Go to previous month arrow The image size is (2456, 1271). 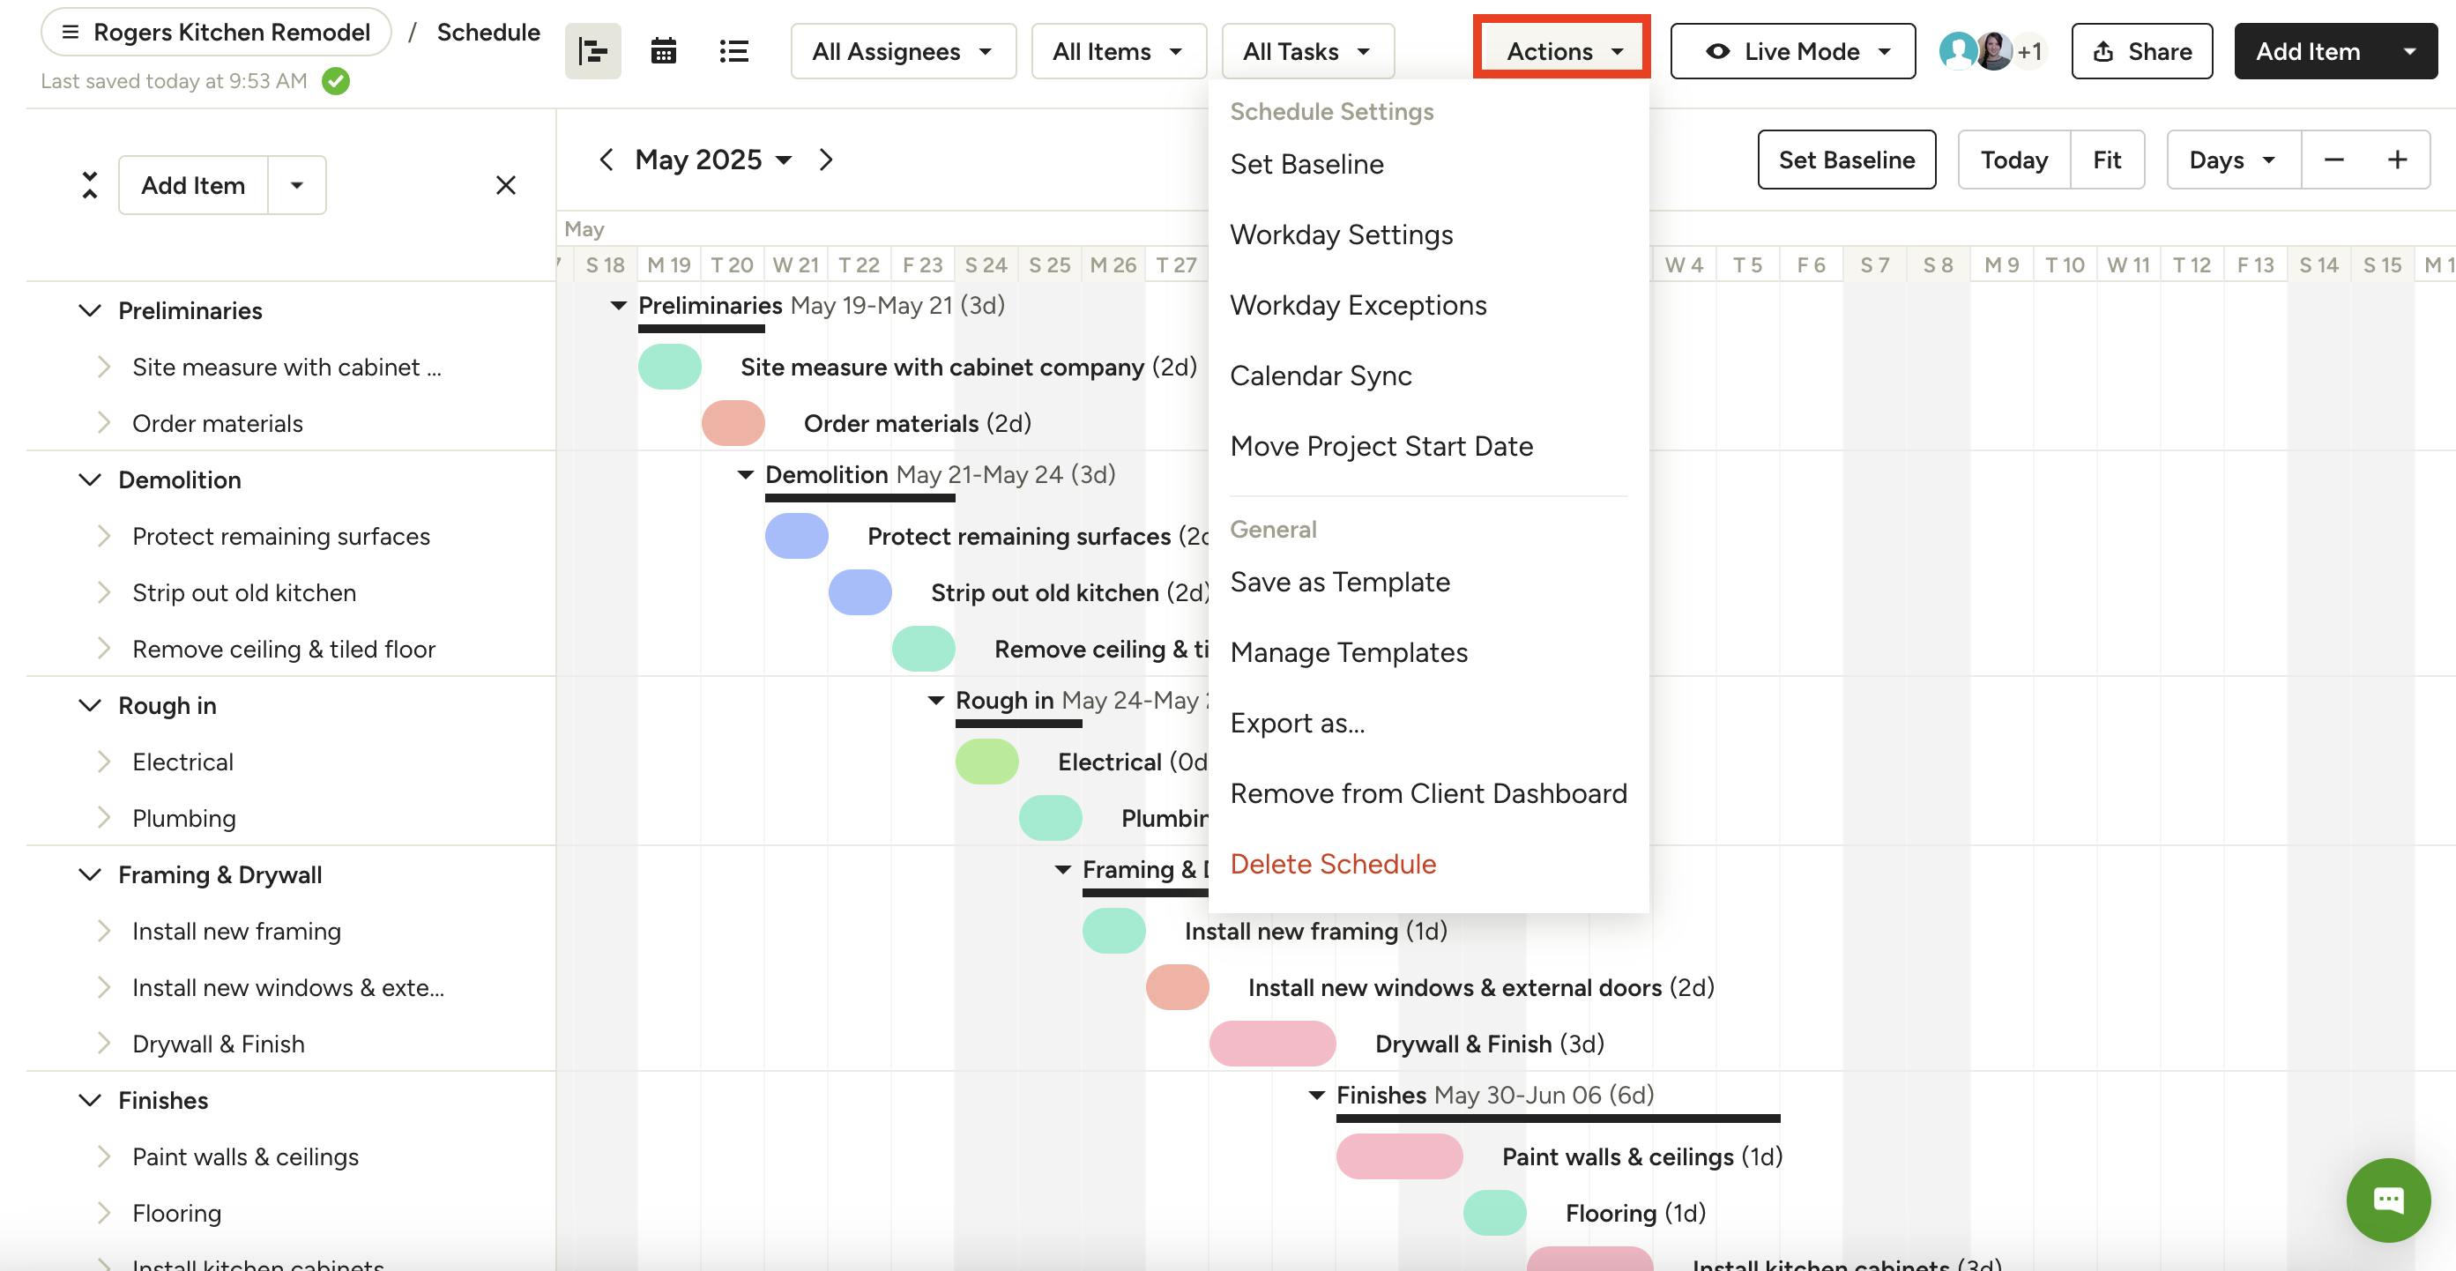606,160
